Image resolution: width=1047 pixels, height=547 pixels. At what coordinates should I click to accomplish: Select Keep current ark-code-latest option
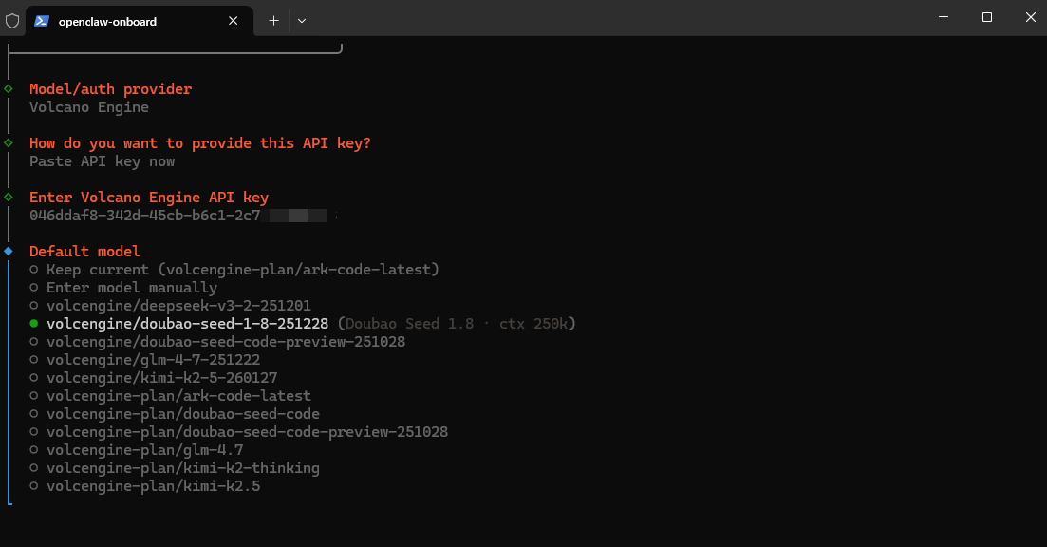(x=242, y=270)
